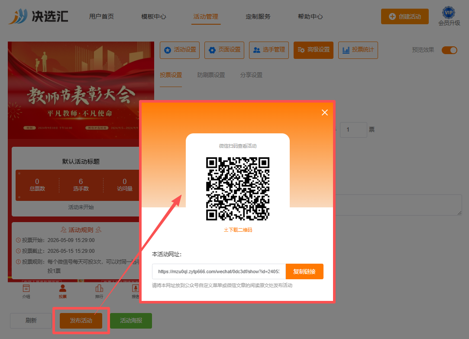The width and height of the screenshot is (469, 339).
Task: Click the 排行 icon in preview nav
Action: click(x=99, y=291)
